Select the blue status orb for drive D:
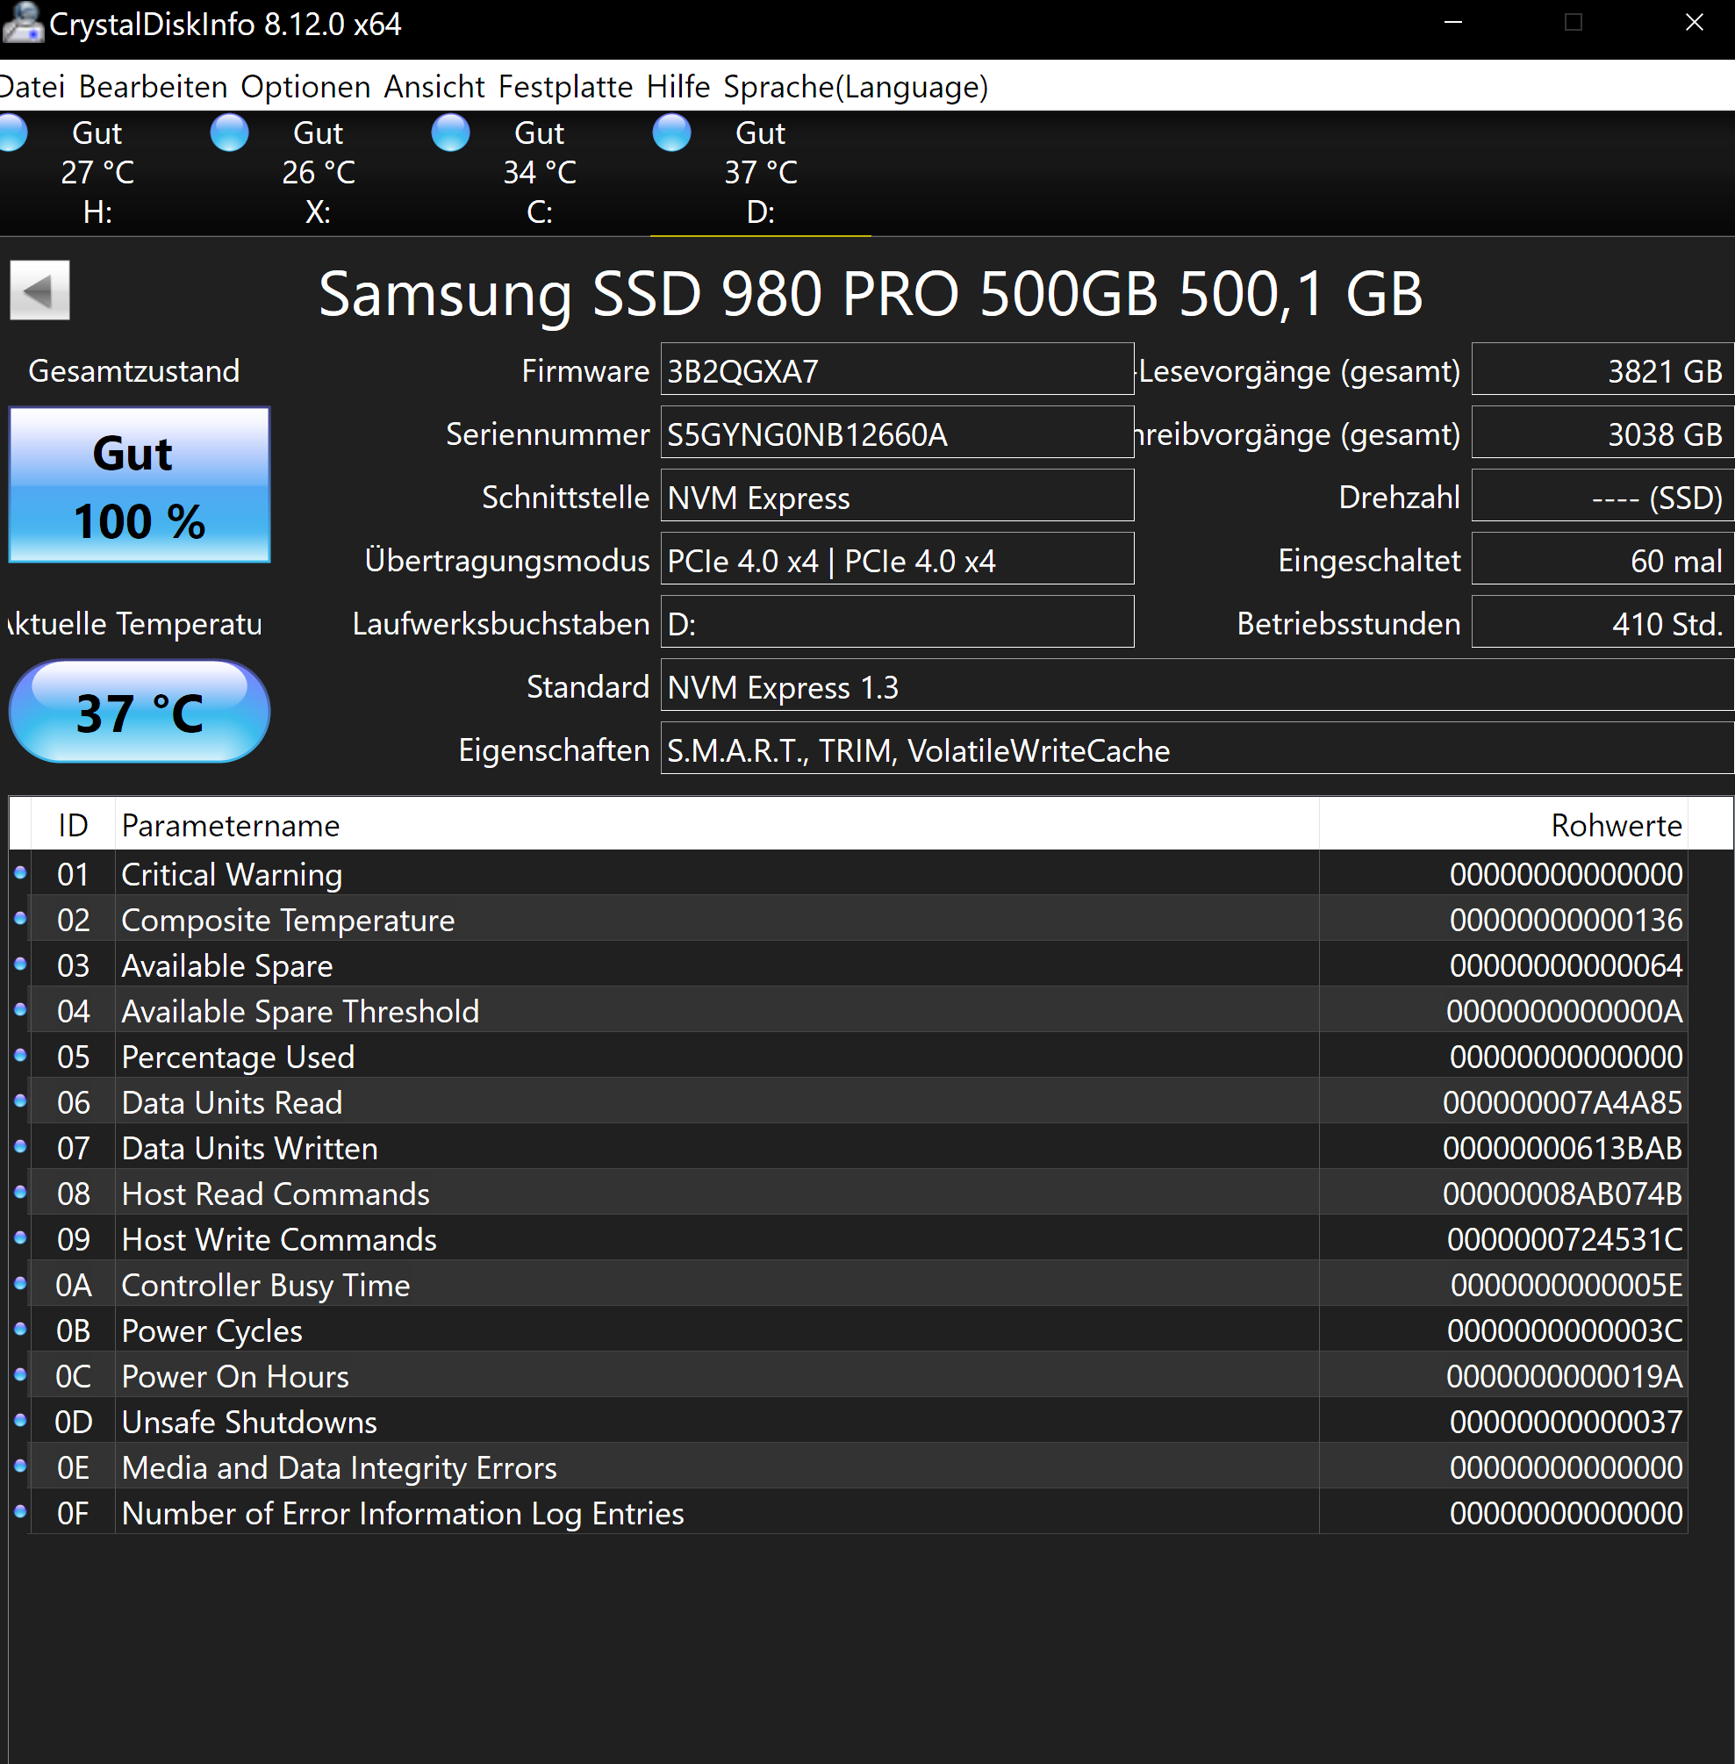 pos(672,133)
